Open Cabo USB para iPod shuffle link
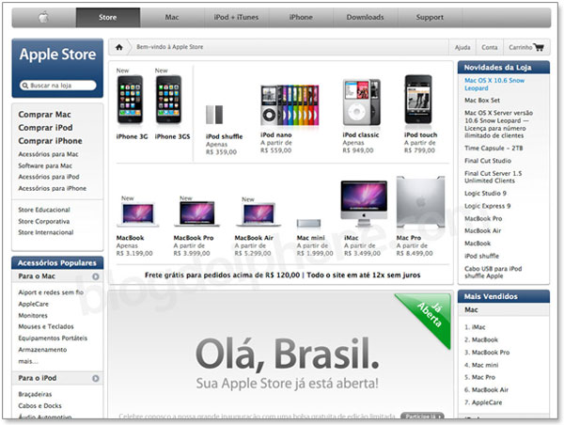The height and width of the screenshot is (425, 564). (x=493, y=273)
